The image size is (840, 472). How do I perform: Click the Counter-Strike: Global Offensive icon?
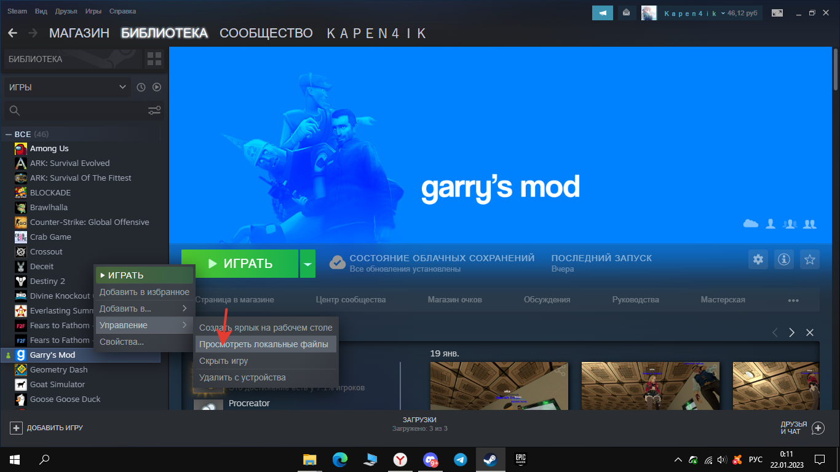click(21, 222)
